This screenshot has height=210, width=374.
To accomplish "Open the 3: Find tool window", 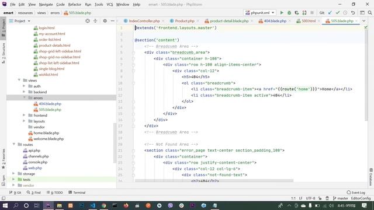I will (x=34, y=192).
